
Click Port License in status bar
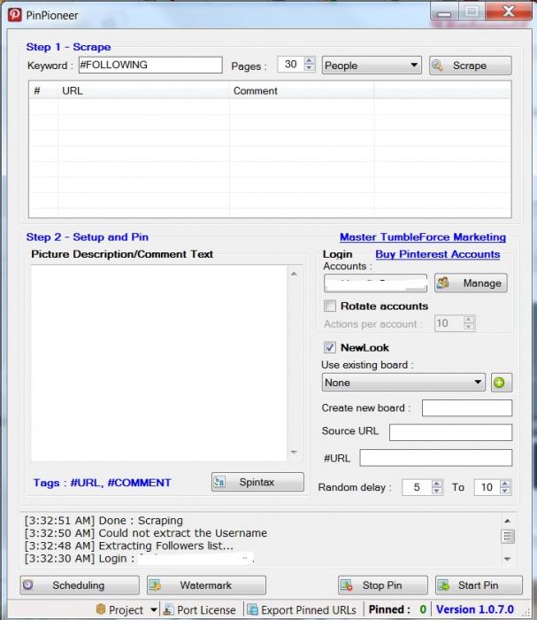[199, 609]
